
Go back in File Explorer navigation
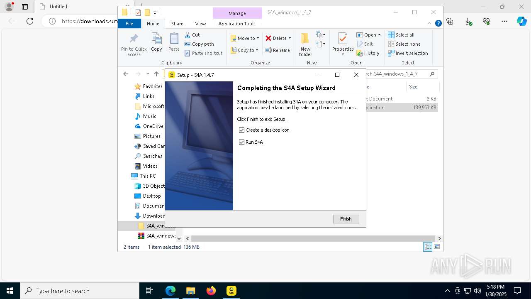pos(126,74)
